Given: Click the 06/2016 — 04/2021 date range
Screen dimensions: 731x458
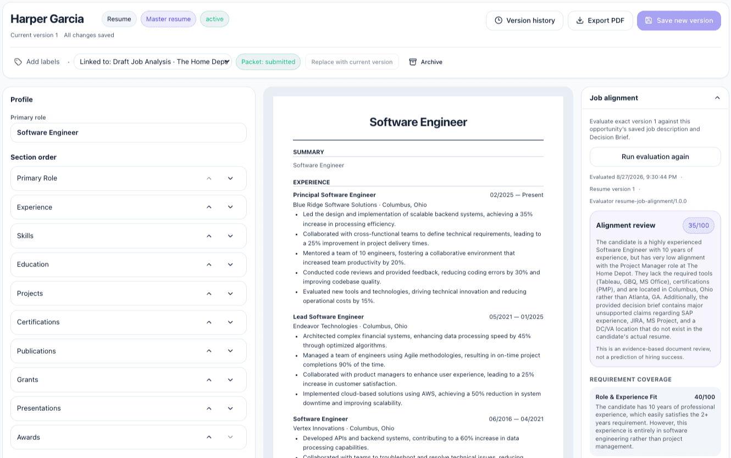Looking at the screenshot, I should [x=516, y=419].
